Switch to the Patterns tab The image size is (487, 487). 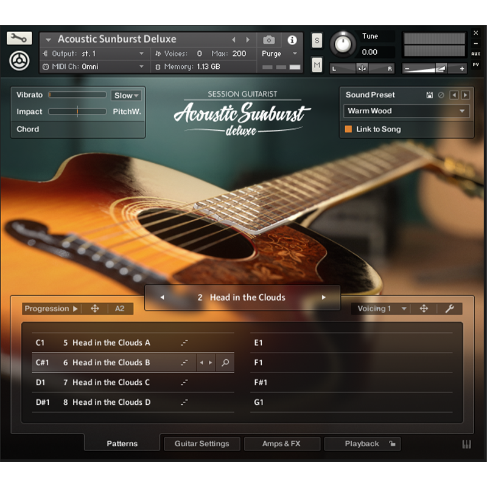(122, 444)
